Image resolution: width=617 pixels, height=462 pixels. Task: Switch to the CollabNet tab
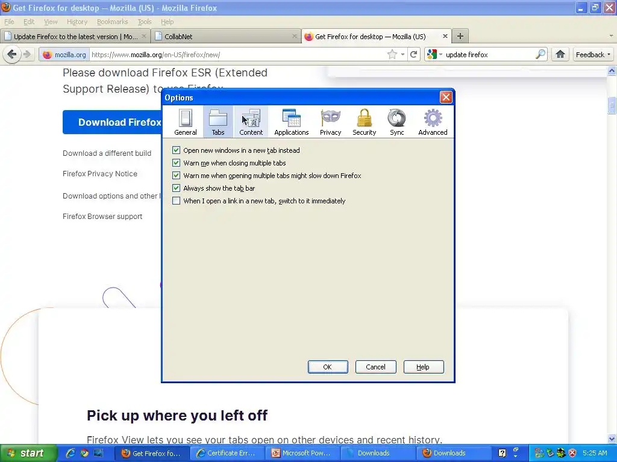pyautogui.click(x=227, y=36)
